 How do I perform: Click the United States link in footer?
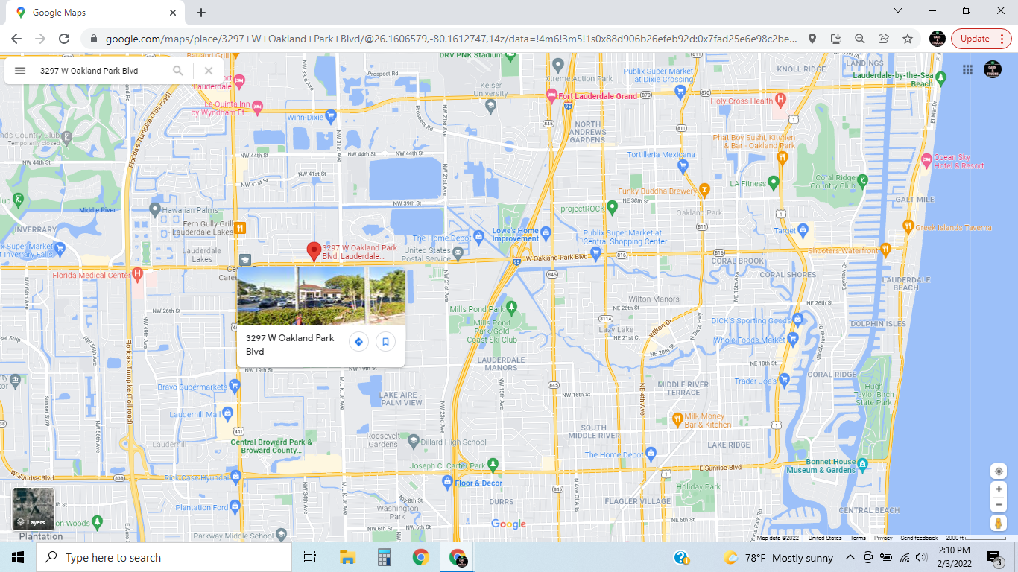point(825,538)
